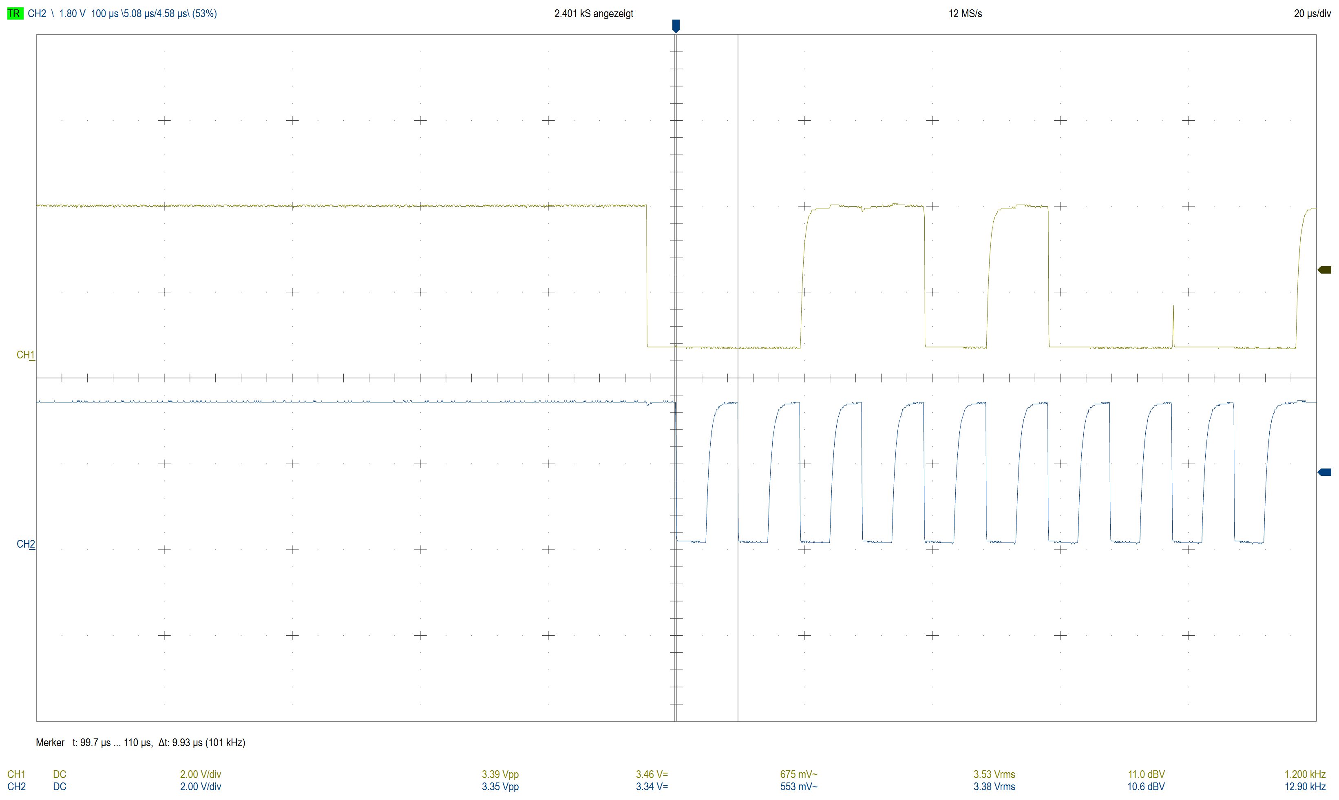This screenshot has height=800, width=1339.
Task: Click the 11.0 dBV measurement
Action: [1146, 774]
